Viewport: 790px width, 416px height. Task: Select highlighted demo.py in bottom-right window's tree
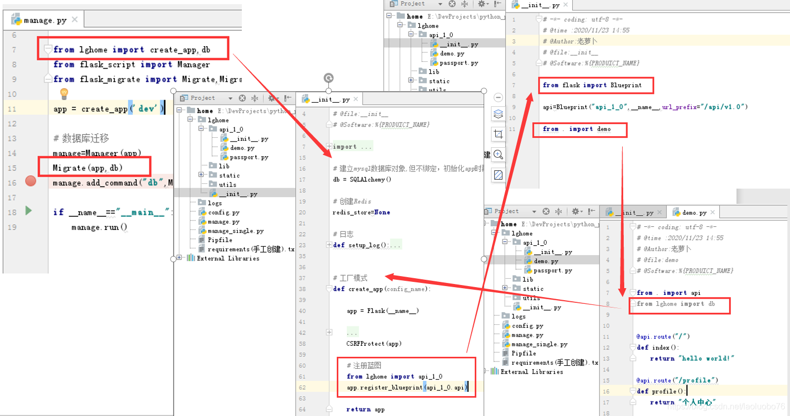pyautogui.click(x=541, y=261)
